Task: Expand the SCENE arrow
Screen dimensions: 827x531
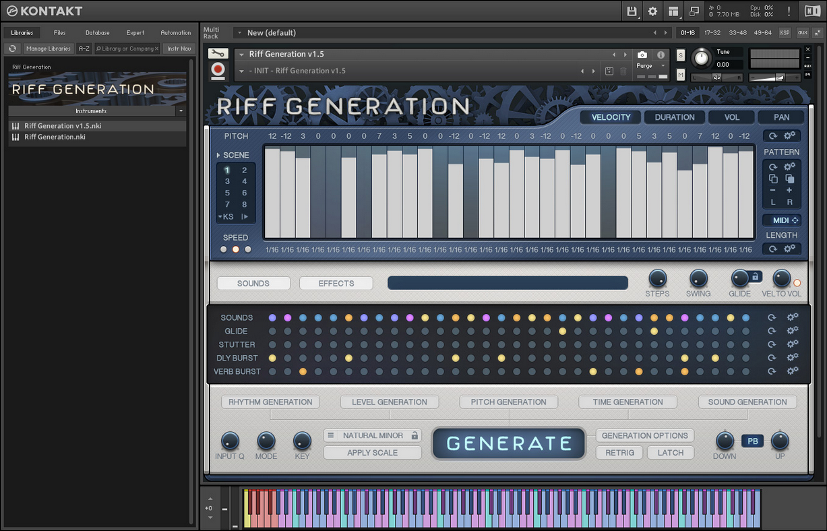Action: click(218, 155)
